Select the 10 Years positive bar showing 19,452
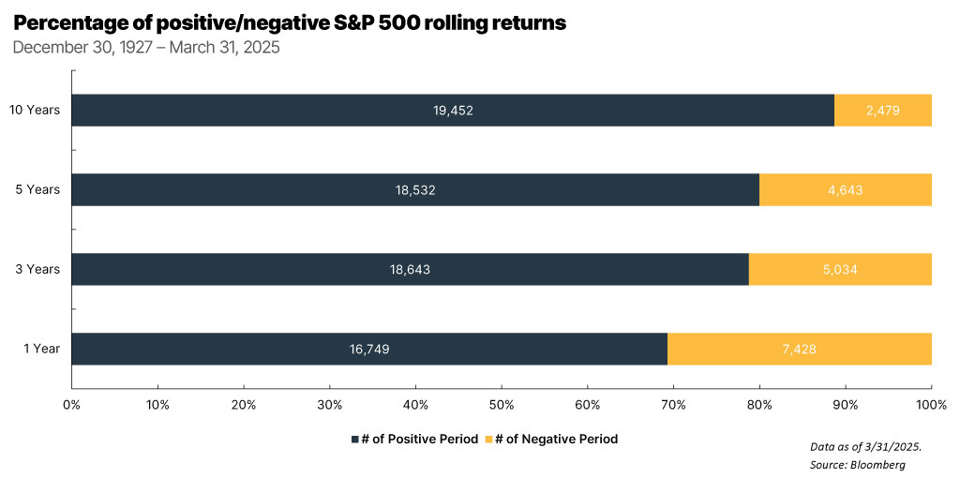Image resolution: width=960 pixels, height=478 pixels. (452, 110)
